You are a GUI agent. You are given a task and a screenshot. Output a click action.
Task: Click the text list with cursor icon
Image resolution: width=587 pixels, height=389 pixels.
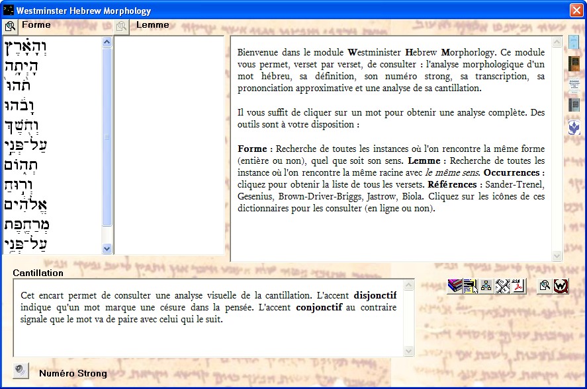[x=471, y=286]
